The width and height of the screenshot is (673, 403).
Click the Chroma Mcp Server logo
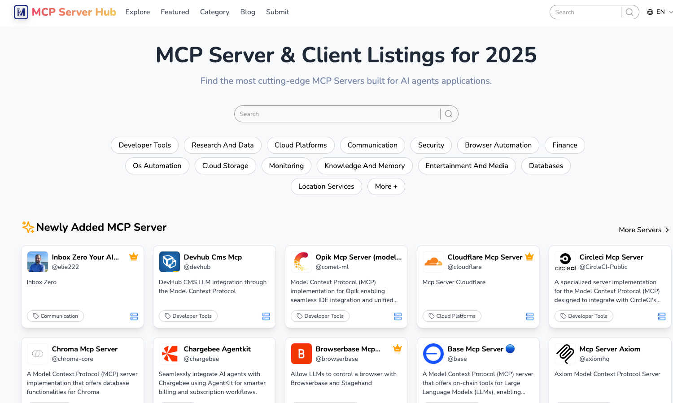tap(38, 354)
